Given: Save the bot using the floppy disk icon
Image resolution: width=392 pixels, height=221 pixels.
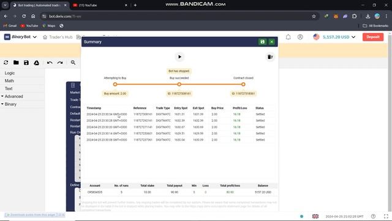Looking at the screenshot, I should 26,63.
